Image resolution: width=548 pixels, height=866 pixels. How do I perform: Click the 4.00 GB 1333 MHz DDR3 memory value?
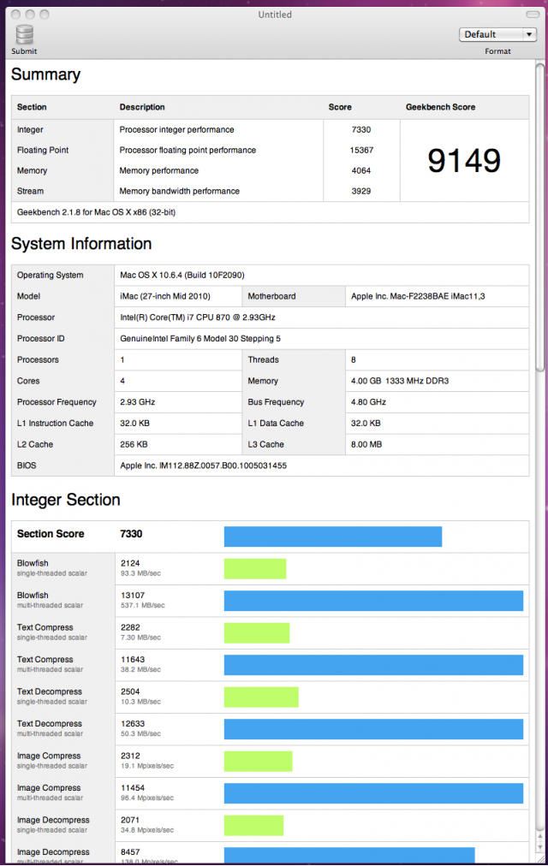tap(400, 381)
